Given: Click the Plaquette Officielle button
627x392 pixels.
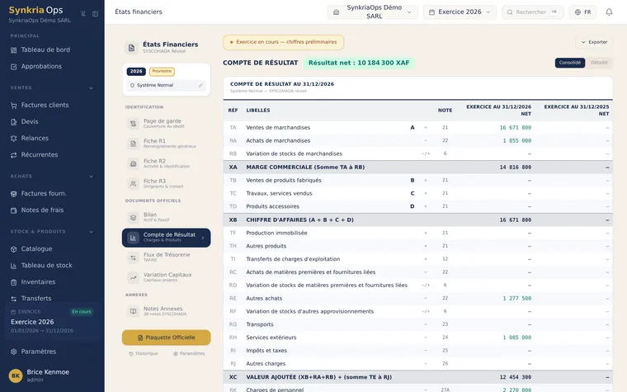Looking at the screenshot, I should (167, 338).
